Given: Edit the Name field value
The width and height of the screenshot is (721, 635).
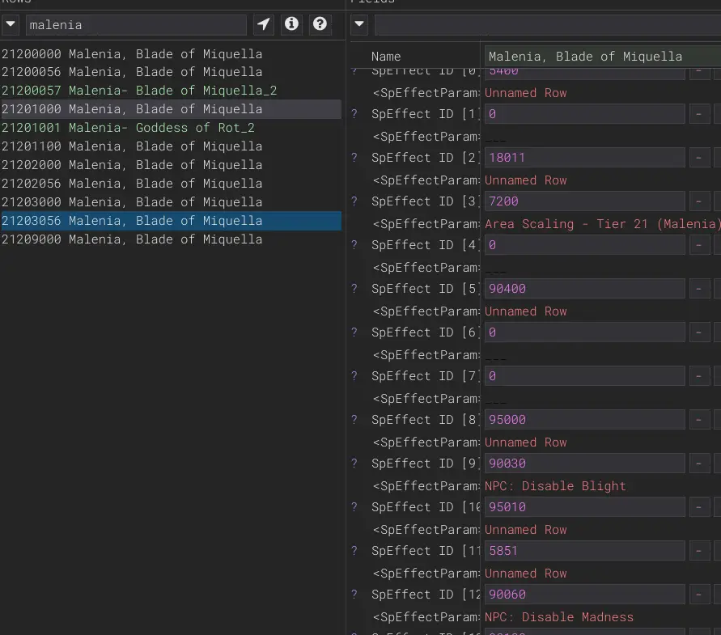Looking at the screenshot, I should point(602,57).
